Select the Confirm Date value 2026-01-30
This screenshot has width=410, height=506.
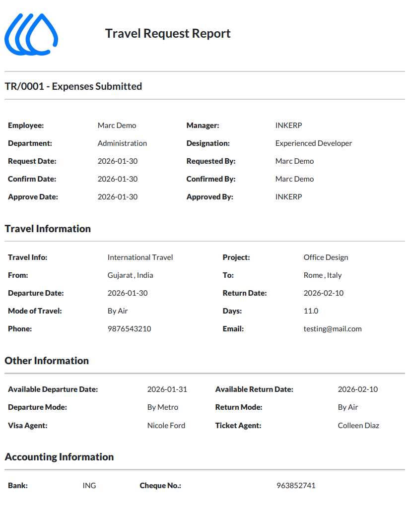point(118,179)
